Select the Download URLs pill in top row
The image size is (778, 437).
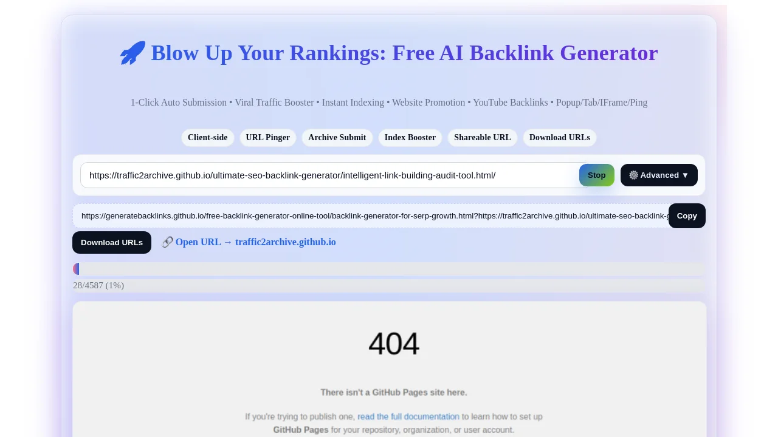[560, 138]
